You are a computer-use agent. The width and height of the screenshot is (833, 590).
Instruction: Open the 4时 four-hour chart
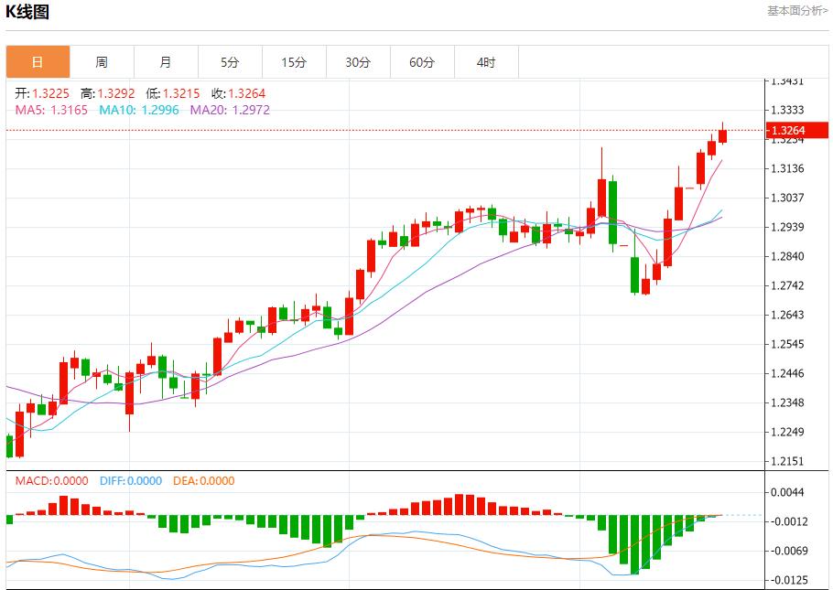coord(486,61)
